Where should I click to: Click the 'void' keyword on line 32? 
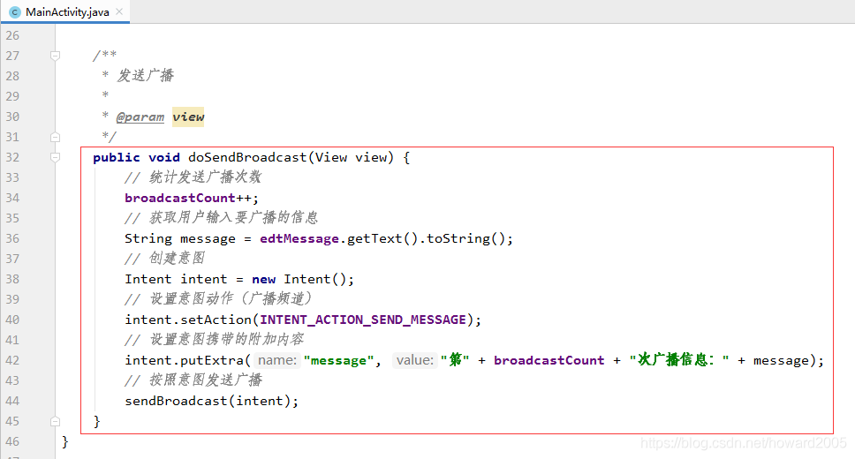click(164, 157)
